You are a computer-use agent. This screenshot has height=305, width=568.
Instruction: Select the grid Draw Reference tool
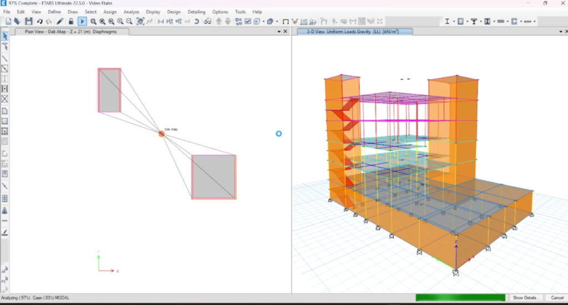click(x=4, y=199)
